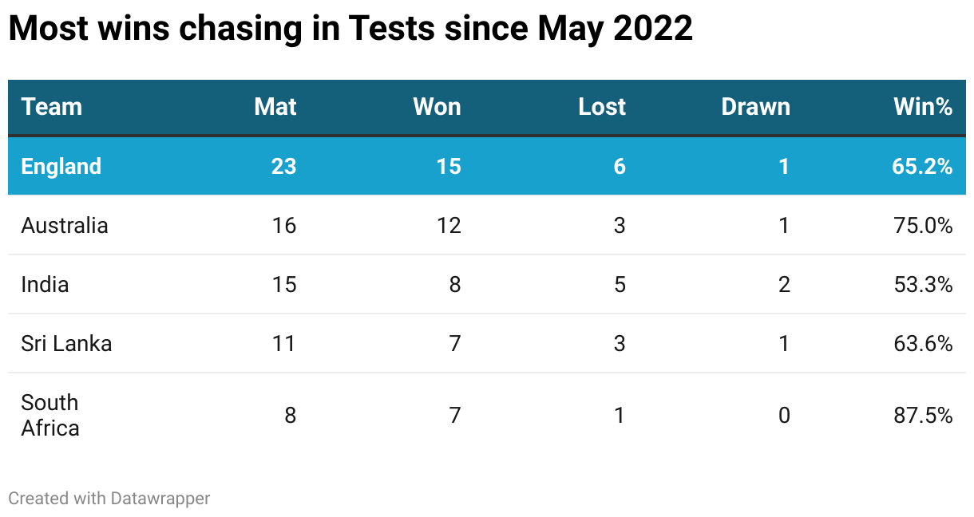
Task: Select the South Africa team cell
Action: tap(50, 415)
